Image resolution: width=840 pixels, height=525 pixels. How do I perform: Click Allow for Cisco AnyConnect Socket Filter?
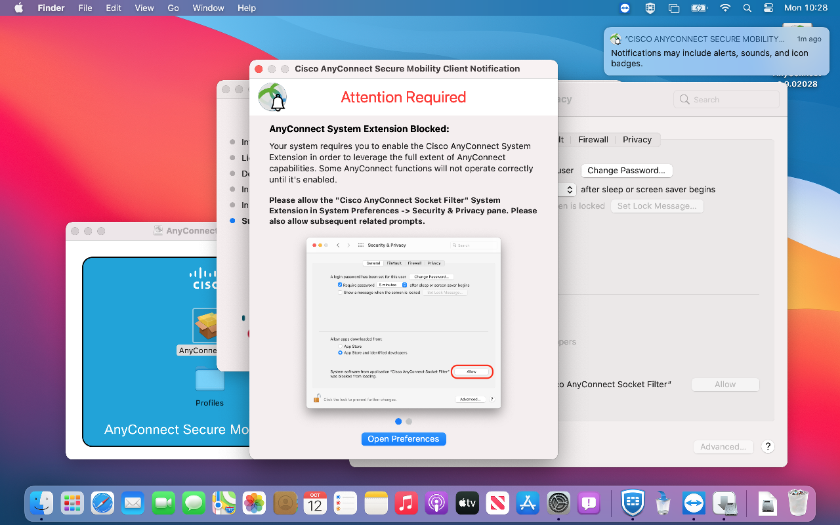click(x=725, y=385)
